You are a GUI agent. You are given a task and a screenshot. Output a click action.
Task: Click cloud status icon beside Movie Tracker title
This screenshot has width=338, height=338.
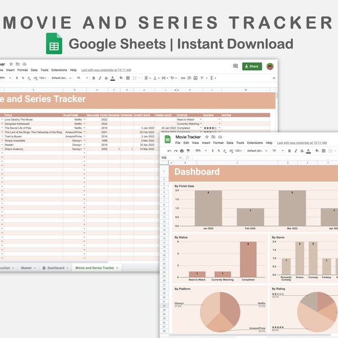coord(220,137)
